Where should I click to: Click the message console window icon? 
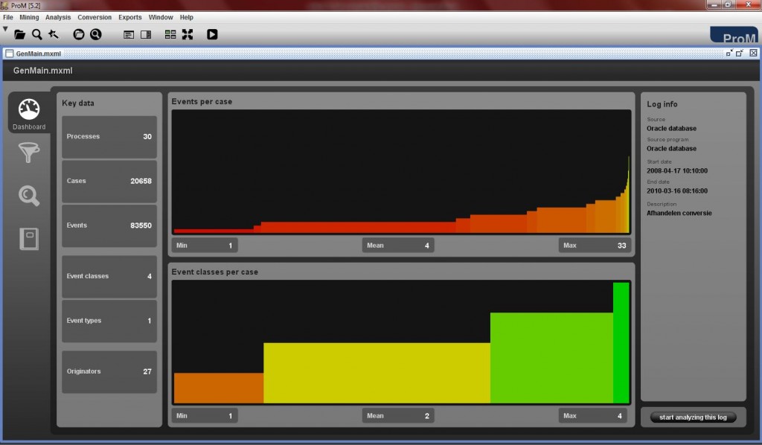(128, 34)
